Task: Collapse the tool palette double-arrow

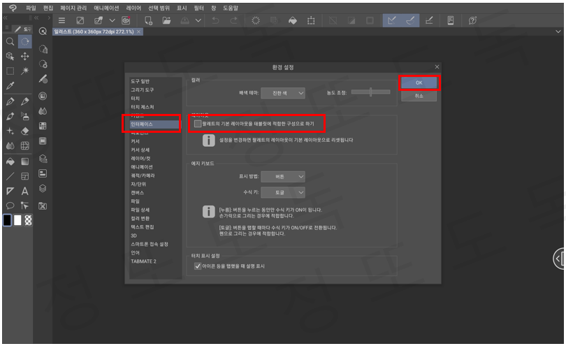Action: click(x=5, y=17)
